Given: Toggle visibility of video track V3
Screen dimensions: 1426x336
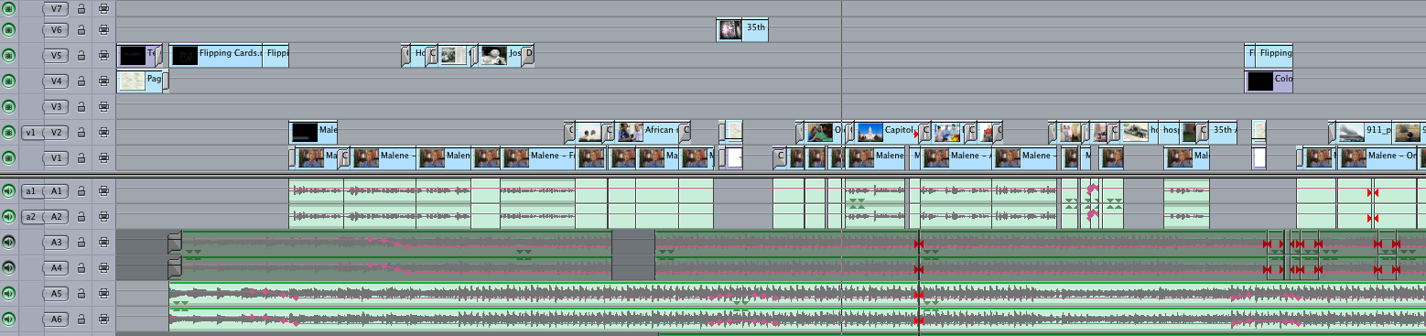Looking at the screenshot, I should tap(9, 107).
